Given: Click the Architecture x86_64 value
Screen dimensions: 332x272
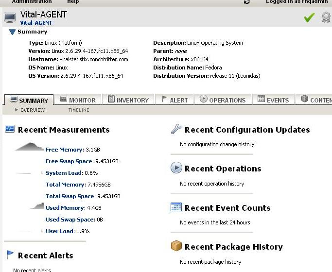Looking at the screenshot, I should (x=199, y=59).
